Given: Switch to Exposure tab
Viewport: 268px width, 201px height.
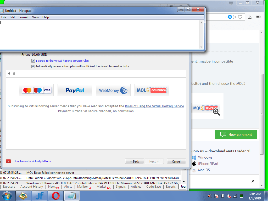Looking at the screenshot, I should tap(9, 187).
